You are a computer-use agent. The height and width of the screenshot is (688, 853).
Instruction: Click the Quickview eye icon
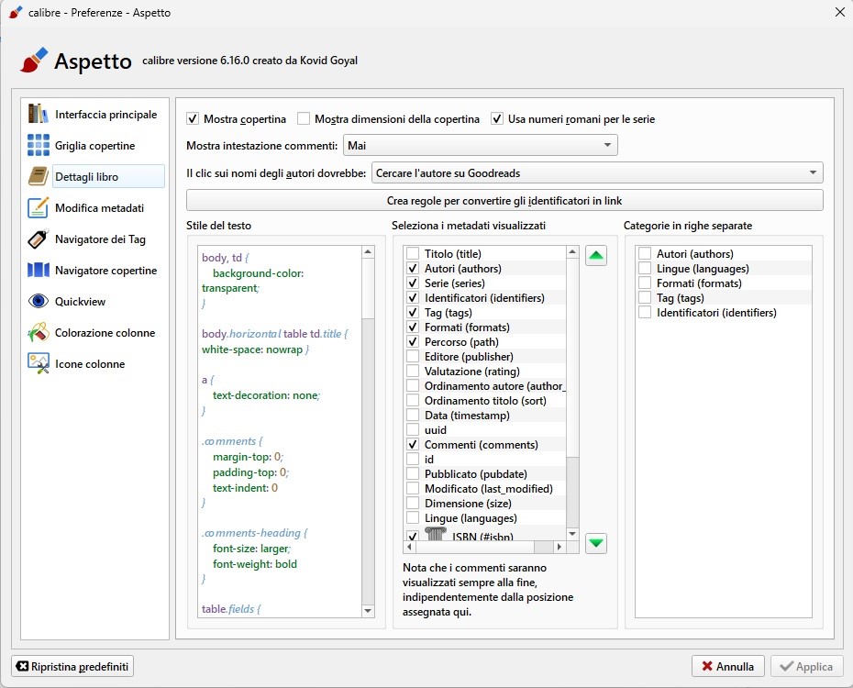coord(39,302)
